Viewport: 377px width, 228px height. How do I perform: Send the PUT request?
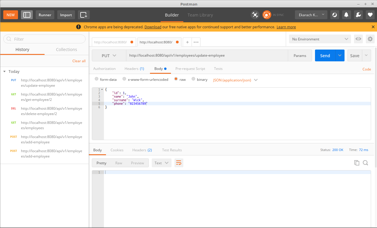tap(325, 55)
